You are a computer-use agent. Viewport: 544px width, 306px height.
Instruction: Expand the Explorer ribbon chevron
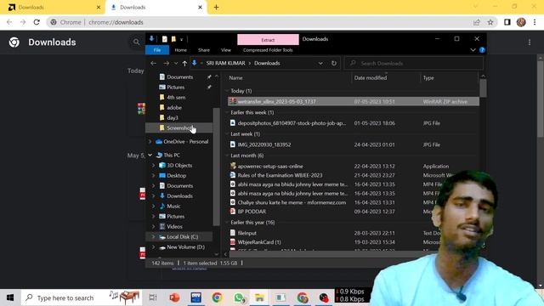click(473, 50)
